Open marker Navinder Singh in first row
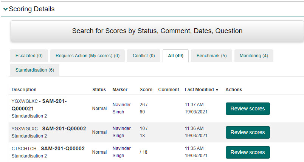Viewport: 304px width, 162px height. click(121, 108)
